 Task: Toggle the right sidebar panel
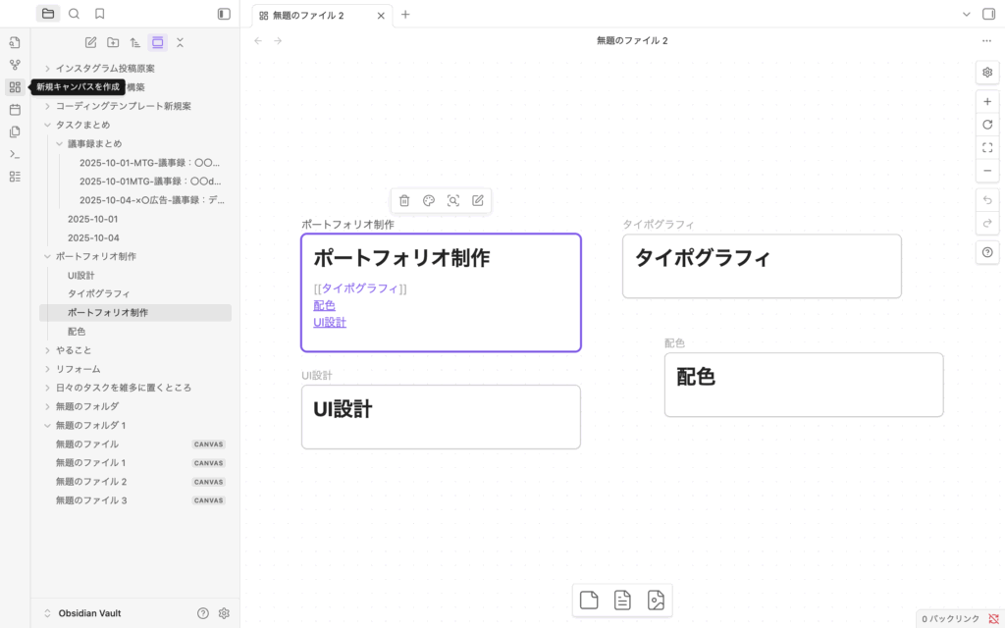coord(988,15)
